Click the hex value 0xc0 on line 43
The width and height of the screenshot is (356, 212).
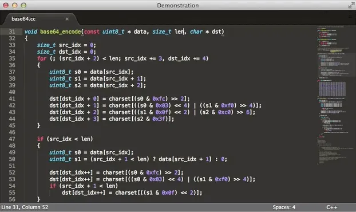(x=224, y=112)
